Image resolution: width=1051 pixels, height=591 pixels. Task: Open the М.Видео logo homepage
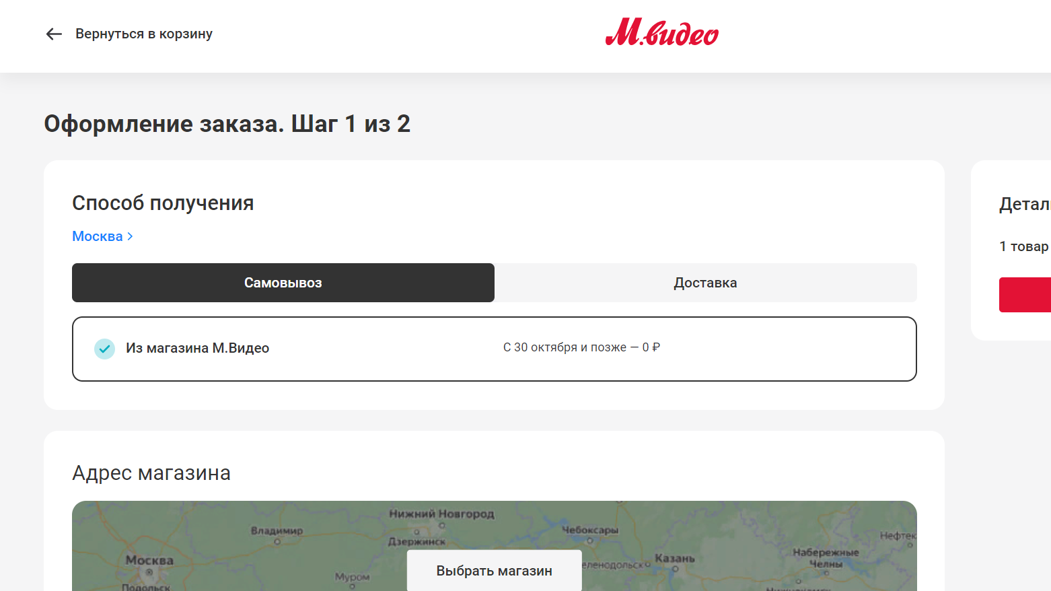[662, 32]
